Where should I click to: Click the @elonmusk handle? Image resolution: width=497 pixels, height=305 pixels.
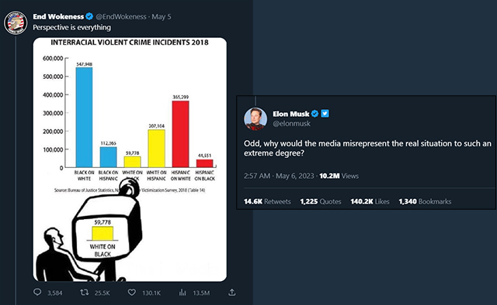[x=292, y=124]
